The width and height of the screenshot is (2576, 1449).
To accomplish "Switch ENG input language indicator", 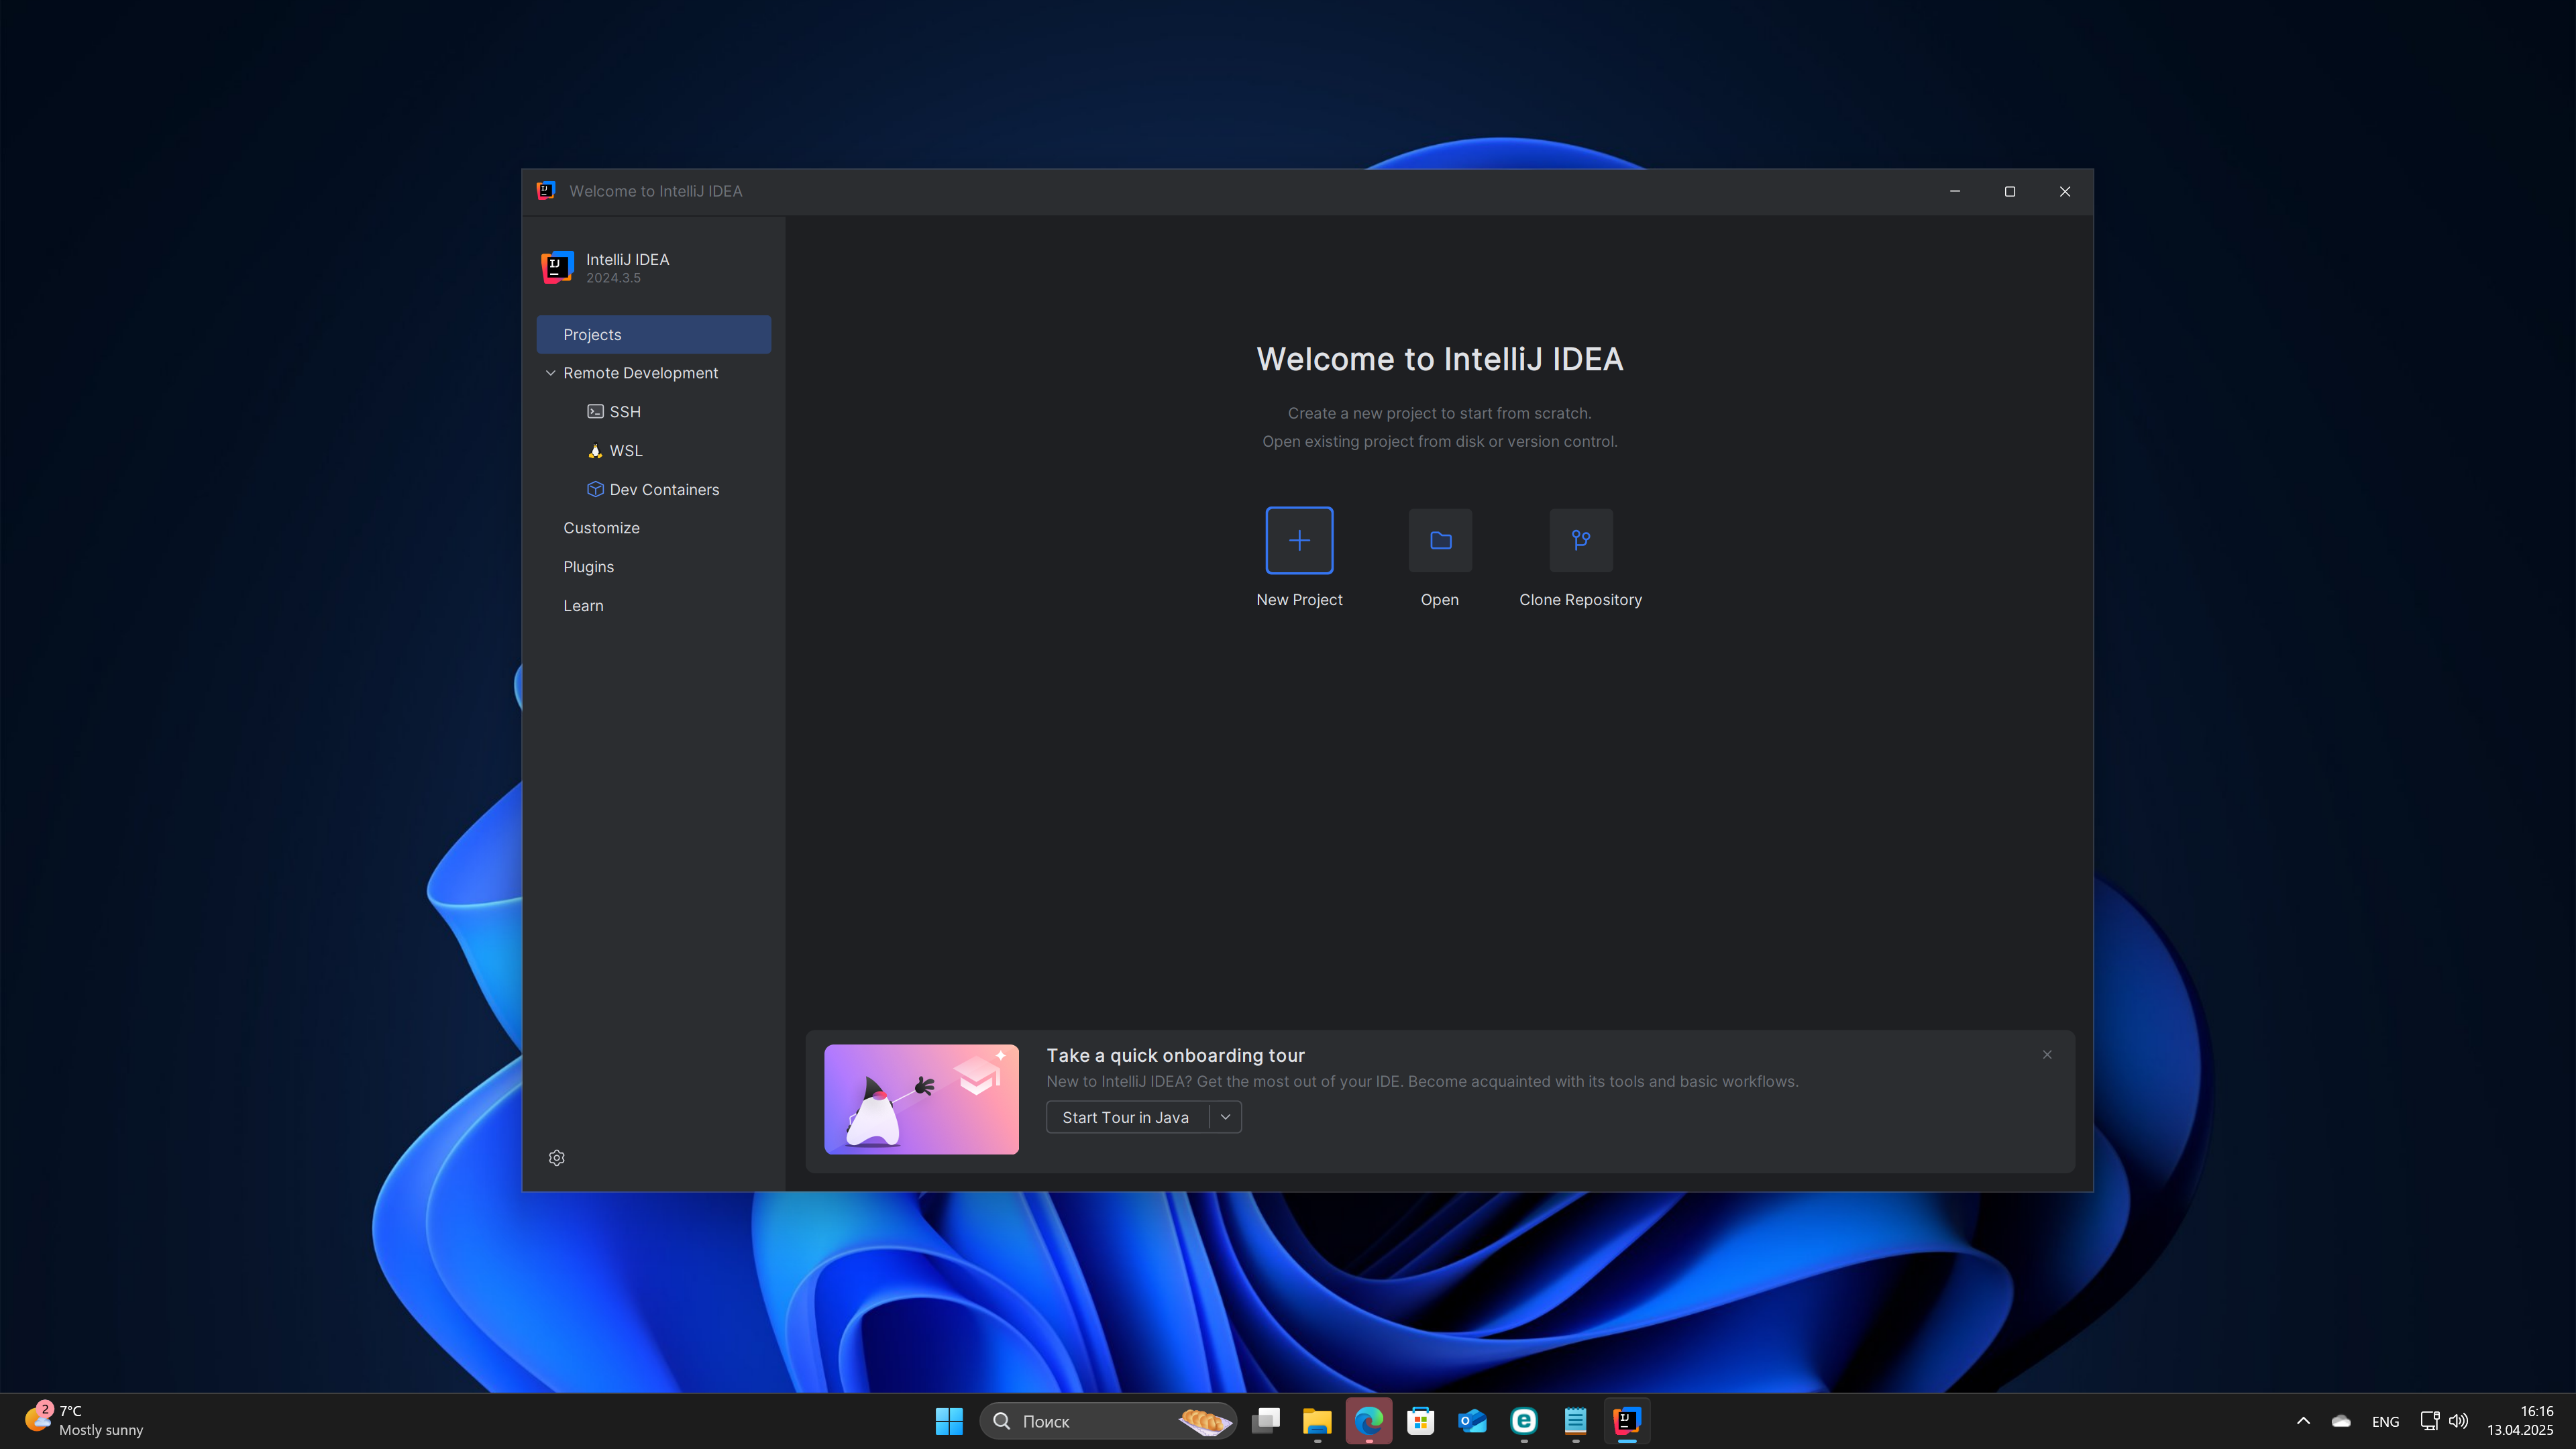I will pyautogui.click(x=2385, y=1421).
